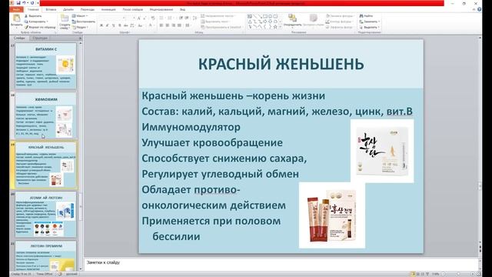492x277 pixels.
Task: Toggle text Shadow formatting
Action: pos(120,25)
